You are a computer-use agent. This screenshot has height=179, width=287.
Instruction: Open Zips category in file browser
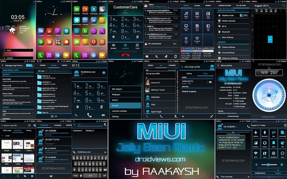pos(208,27)
